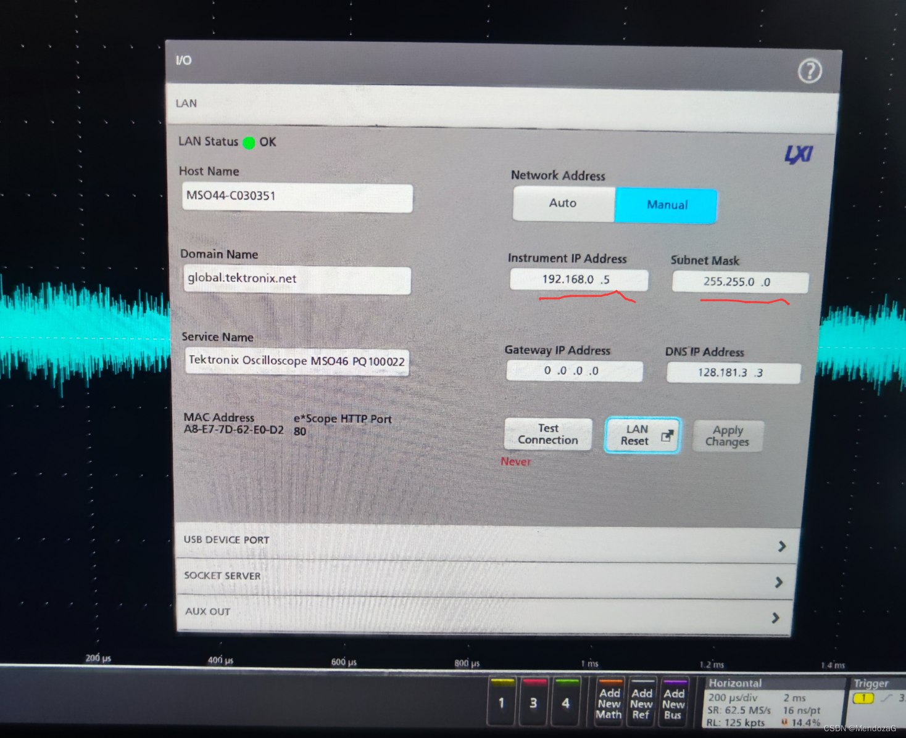
Task: Edit the Instrument IP Address field
Action: [578, 279]
